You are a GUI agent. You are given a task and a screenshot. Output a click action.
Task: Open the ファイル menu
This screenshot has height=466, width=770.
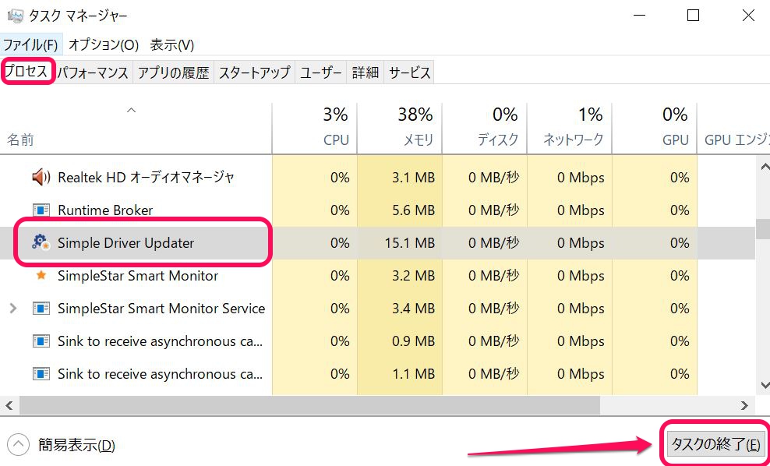point(31,44)
